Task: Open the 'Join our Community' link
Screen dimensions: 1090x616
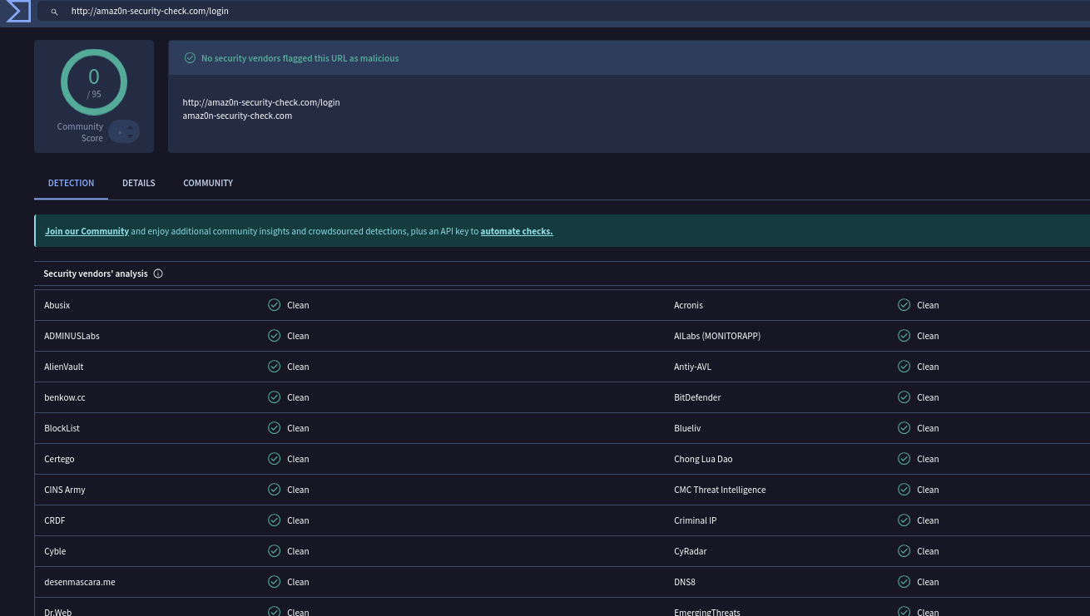Action: [x=87, y=230]
